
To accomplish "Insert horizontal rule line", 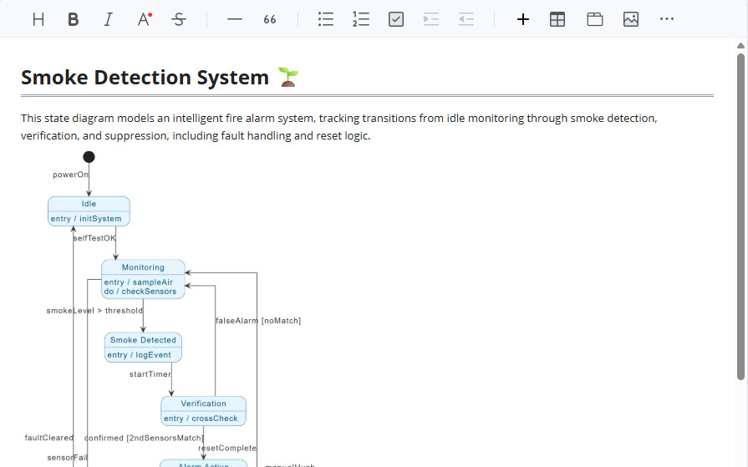I will [235, 19].
